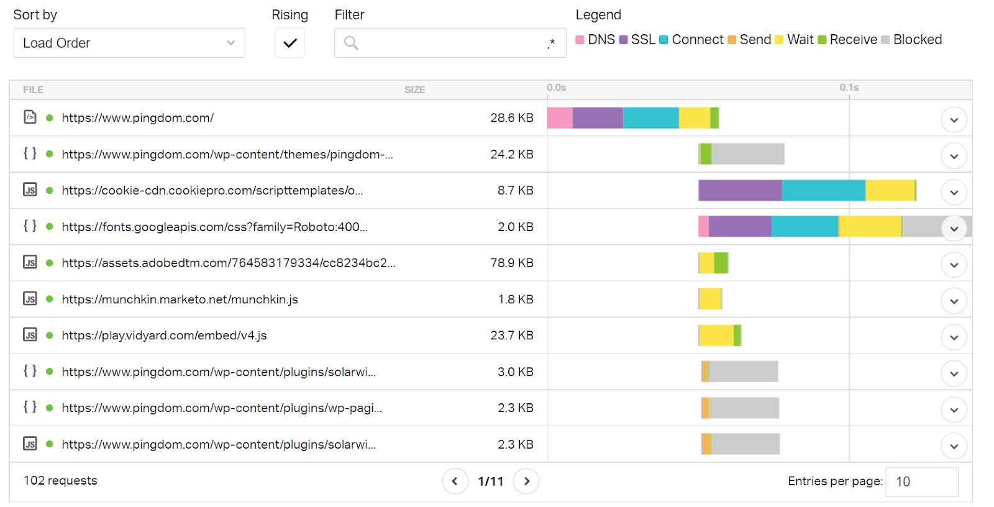Focus the Filter text input field
This screenshot has width=994, height=507.
(x=450, y=43)
